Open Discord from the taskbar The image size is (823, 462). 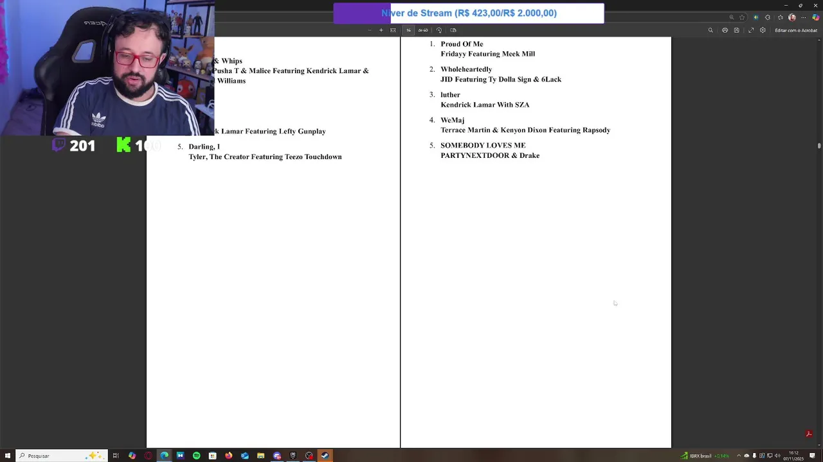pos(277,456)
